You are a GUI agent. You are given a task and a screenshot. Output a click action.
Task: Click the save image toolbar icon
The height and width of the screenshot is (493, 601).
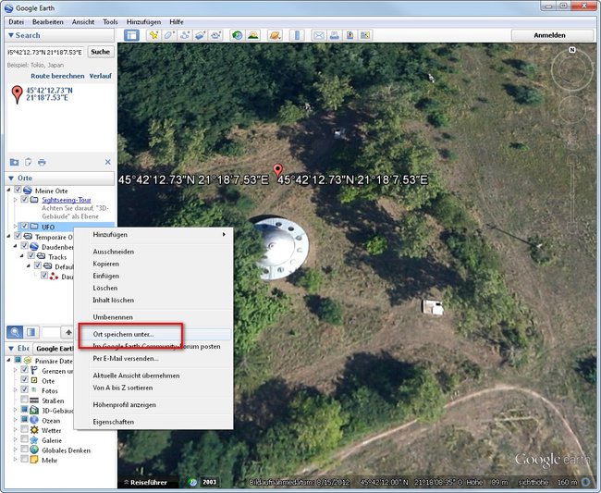(350, 35)
